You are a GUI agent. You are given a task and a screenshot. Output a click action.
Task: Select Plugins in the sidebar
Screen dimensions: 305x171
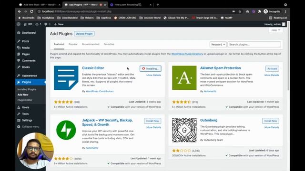point(27,82)
